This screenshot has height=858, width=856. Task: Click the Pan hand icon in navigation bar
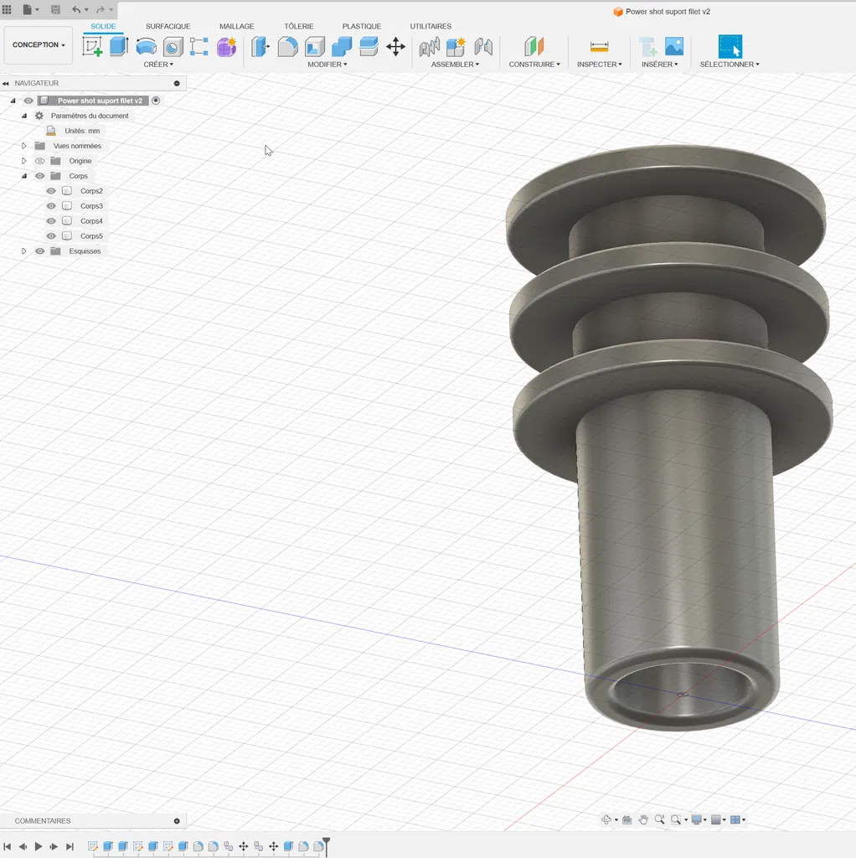coord(643,819)
